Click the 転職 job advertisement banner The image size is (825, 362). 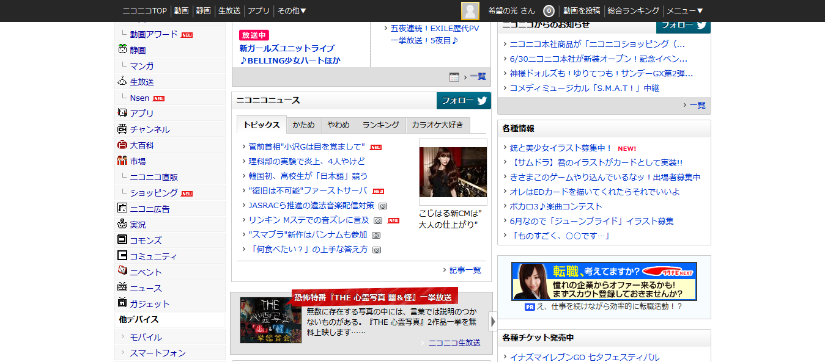click(604, 281)
